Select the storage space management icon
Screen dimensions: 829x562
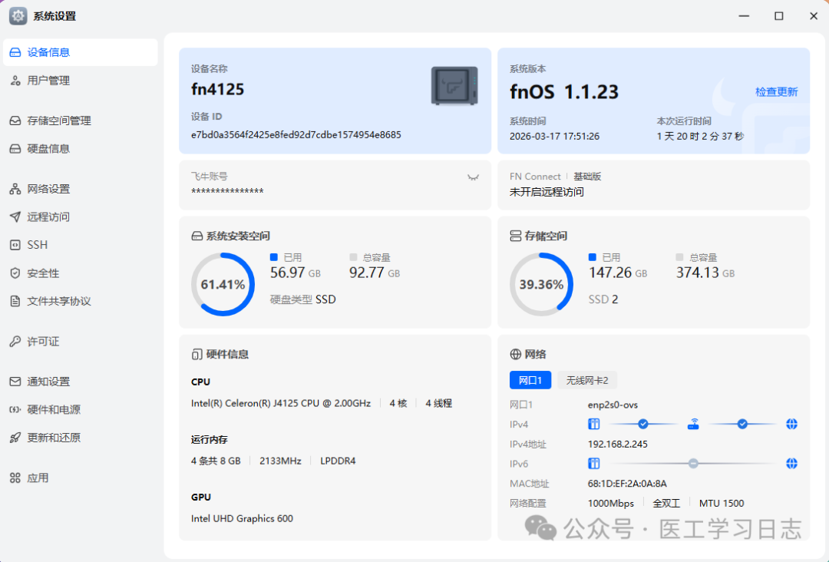pos(15,121)
